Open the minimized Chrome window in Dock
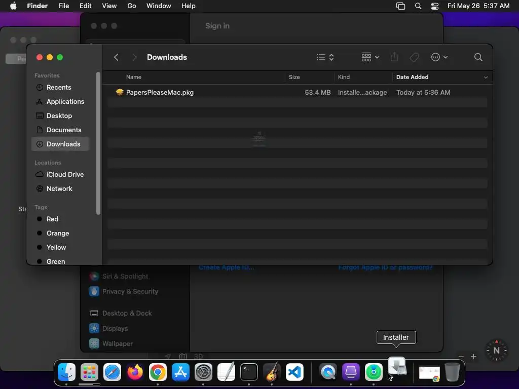Screen dimensions: 519x389 (429, 373)
